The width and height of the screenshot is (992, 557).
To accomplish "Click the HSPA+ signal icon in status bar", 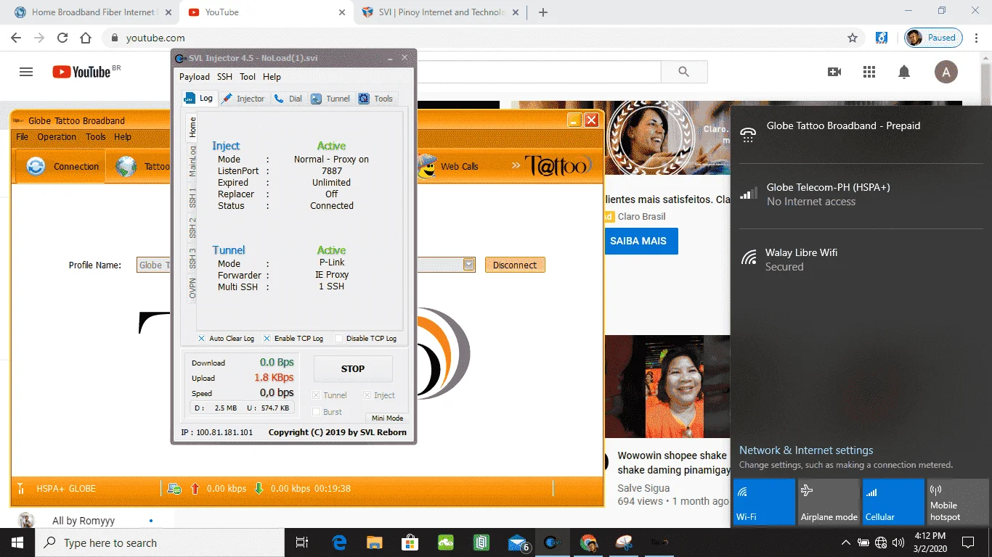I will (21, 488).
